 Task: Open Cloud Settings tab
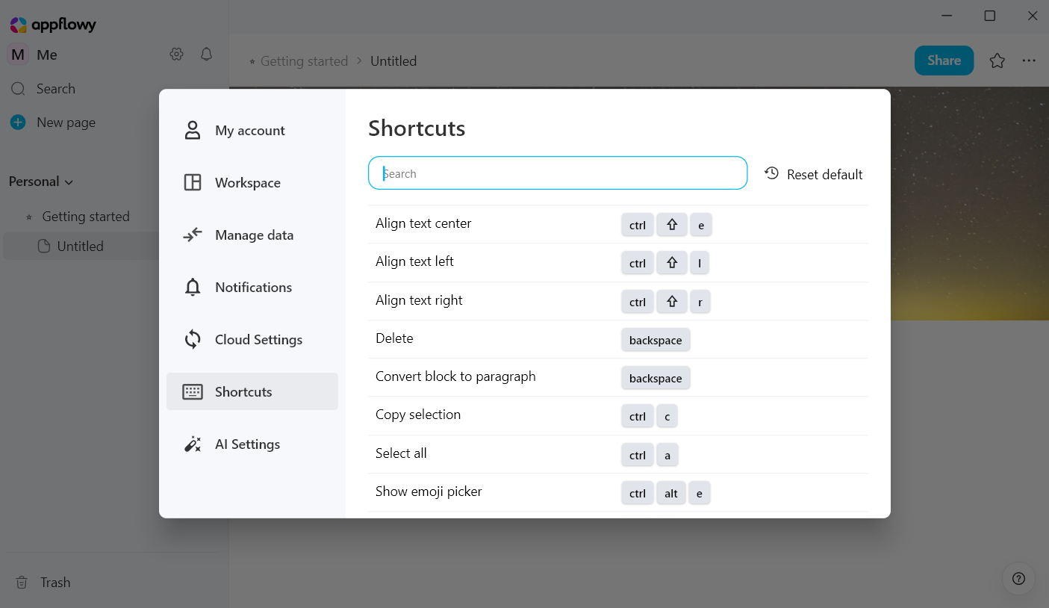point(252,339)
